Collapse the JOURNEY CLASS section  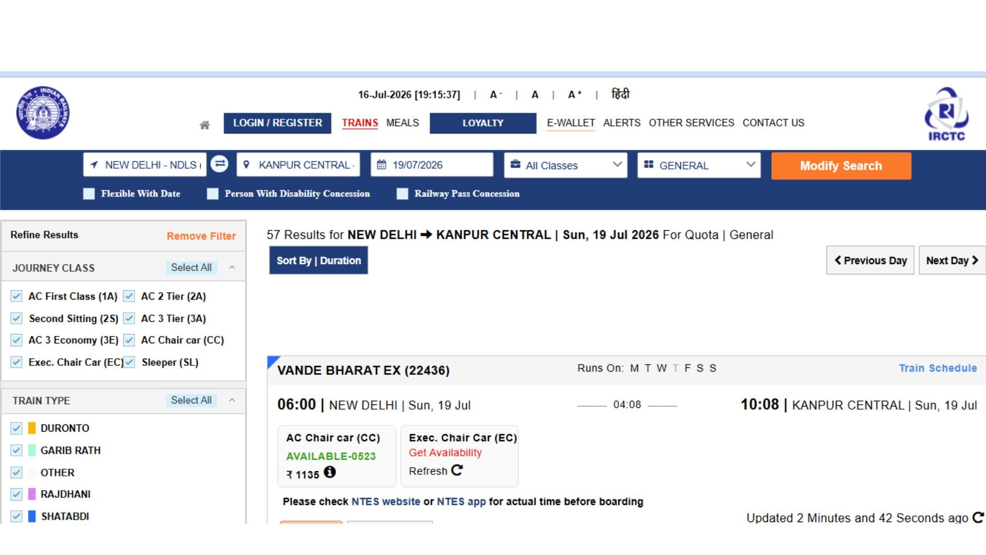pyautogui.click(x=232, y=267)
